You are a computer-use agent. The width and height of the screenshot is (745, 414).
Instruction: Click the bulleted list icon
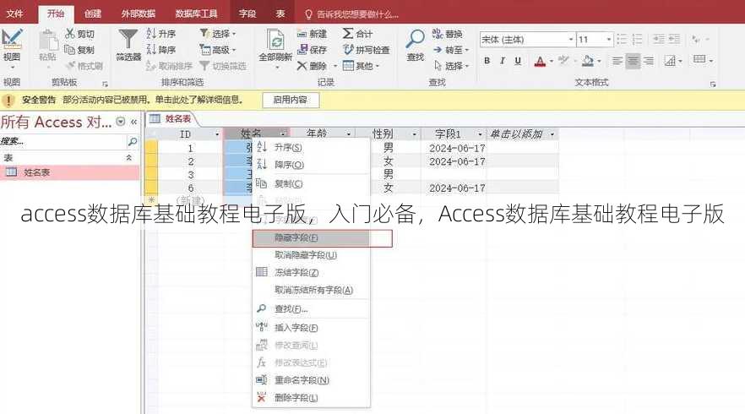click(622, 40)
